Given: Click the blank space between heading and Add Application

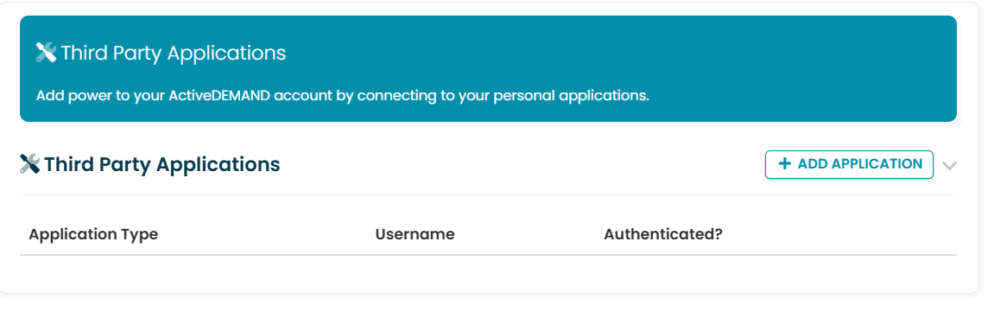Looking at the screenshot, I should click(x=522, y=164).
